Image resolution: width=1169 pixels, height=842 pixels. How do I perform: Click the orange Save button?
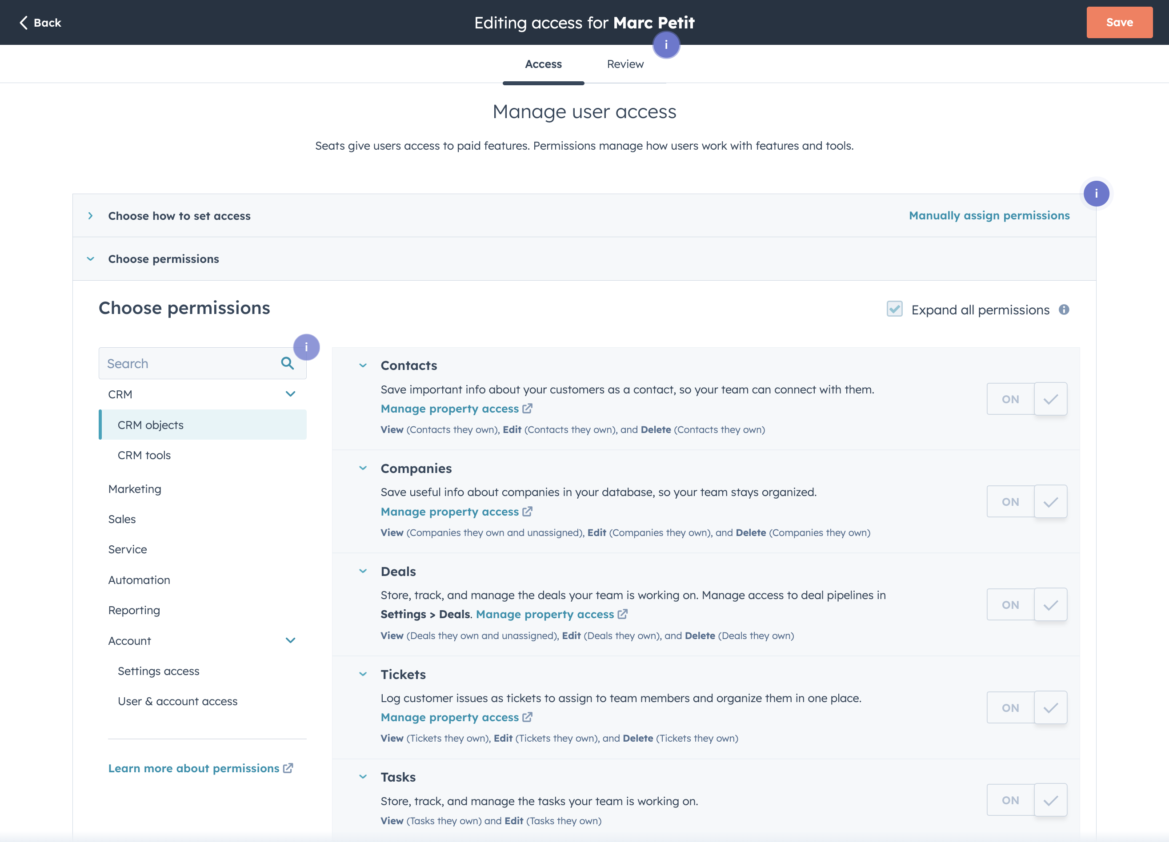pyautogui.click(x=1120, y=23)
